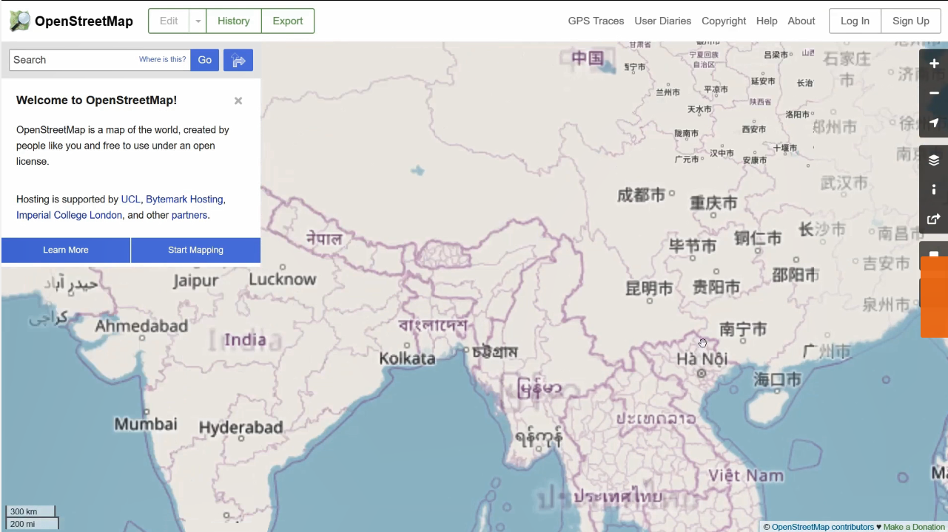This screenshot has height=532, width=948.
Task: Click the Sign Up button
Action: point(911,21)
